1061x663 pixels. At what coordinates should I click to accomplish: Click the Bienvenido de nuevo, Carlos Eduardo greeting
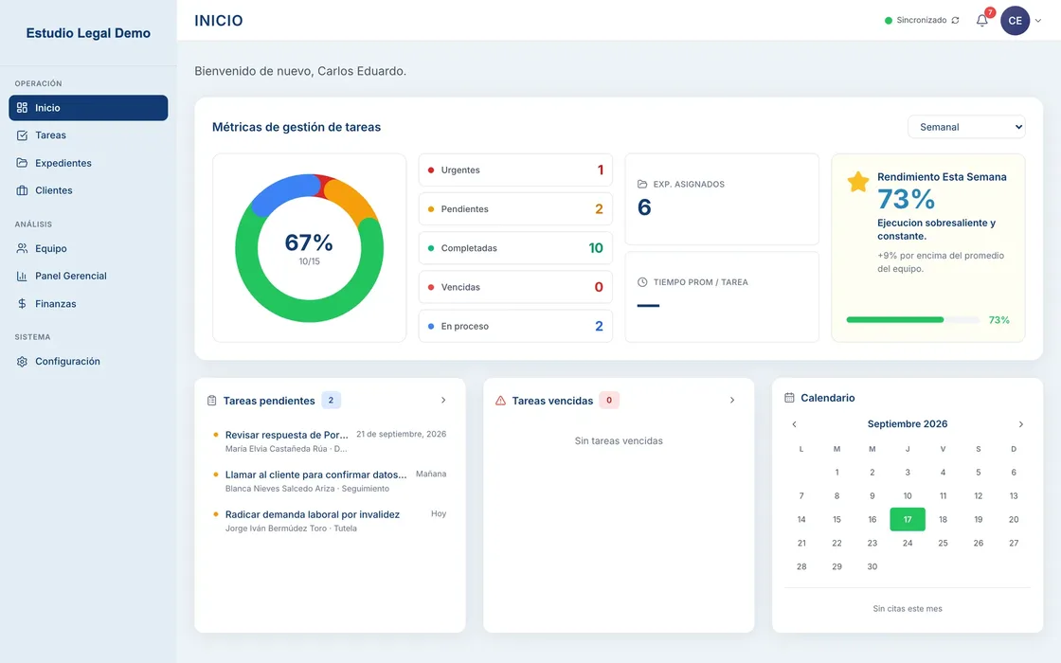click(300, 71)
